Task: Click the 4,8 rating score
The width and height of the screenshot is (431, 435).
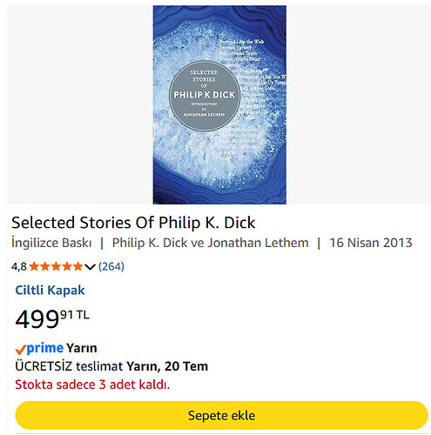Action: pos(19,266)
